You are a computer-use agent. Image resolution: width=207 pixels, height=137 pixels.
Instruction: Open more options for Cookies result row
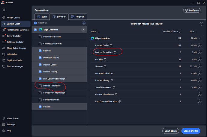coord(199,59)
